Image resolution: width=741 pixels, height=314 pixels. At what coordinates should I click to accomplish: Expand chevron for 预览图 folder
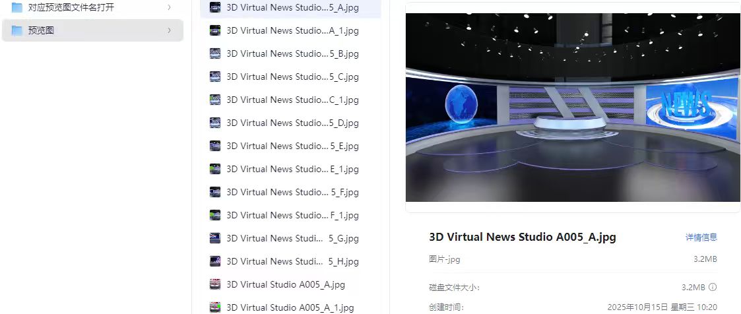169,31
